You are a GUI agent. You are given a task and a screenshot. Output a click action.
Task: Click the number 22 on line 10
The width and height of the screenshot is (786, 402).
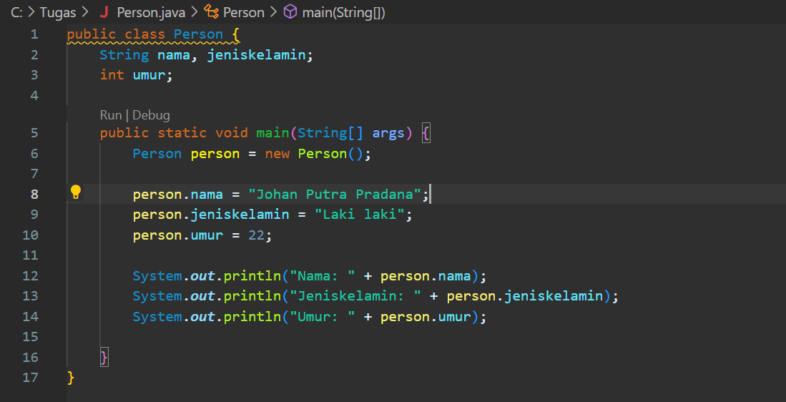click(256, 235)
